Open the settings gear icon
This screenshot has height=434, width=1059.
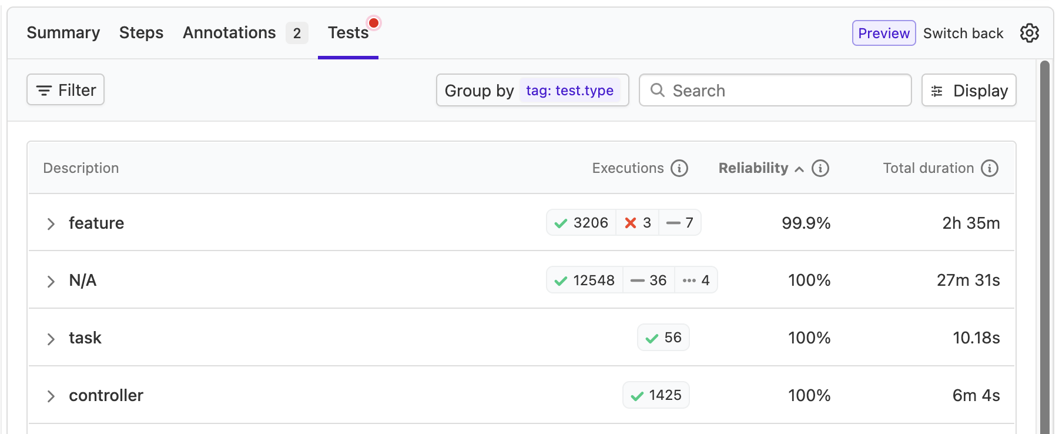[x=1029, y=33]
